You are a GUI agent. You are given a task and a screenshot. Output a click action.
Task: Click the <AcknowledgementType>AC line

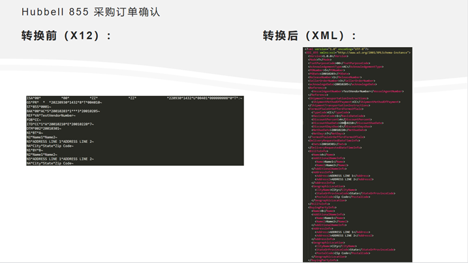click(346, 67)
